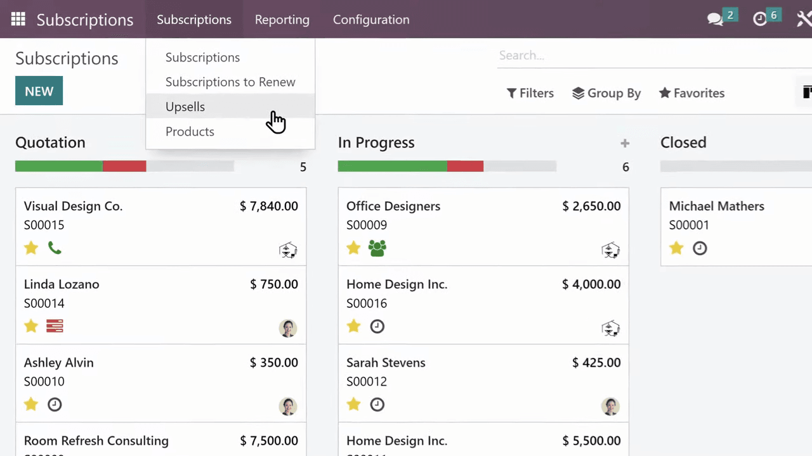Open the messages conversations panel
The height and width of the screenshot is (456, 812).
point(715,19)
